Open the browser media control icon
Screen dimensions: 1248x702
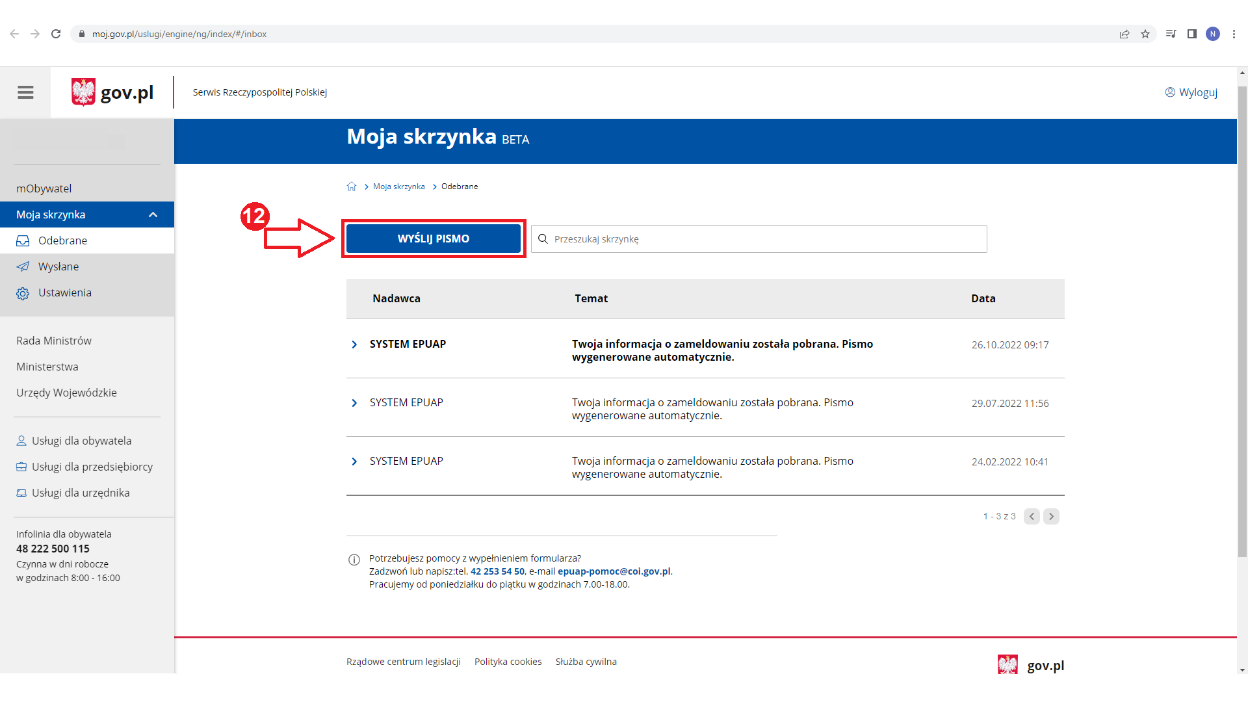1171,34
